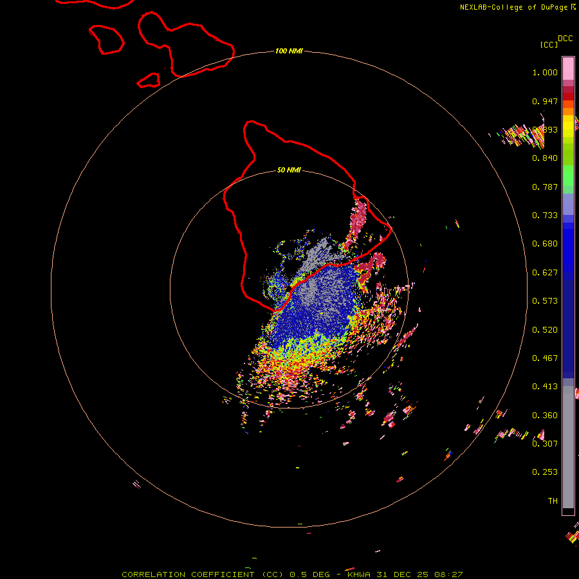Viewport: 579px width, 579px height.
Task: Click the 0.627 color scale value
Action: [x=545, y=273]
